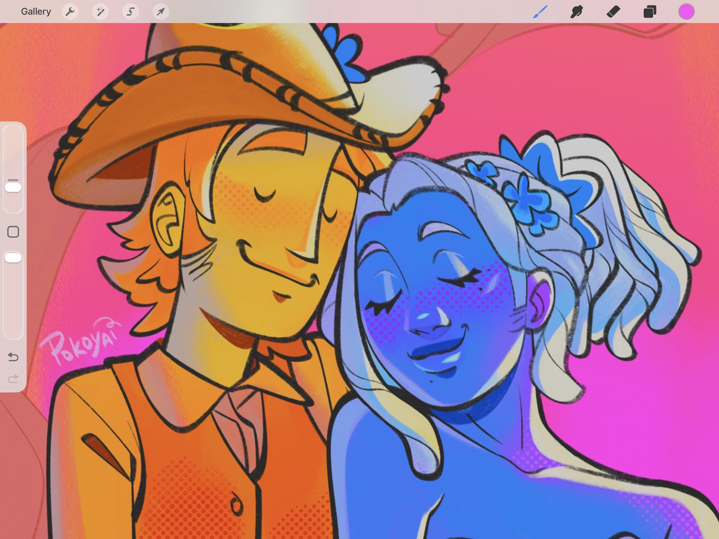Adjust the brush size slider handle
719x539 pixels.
13,187
